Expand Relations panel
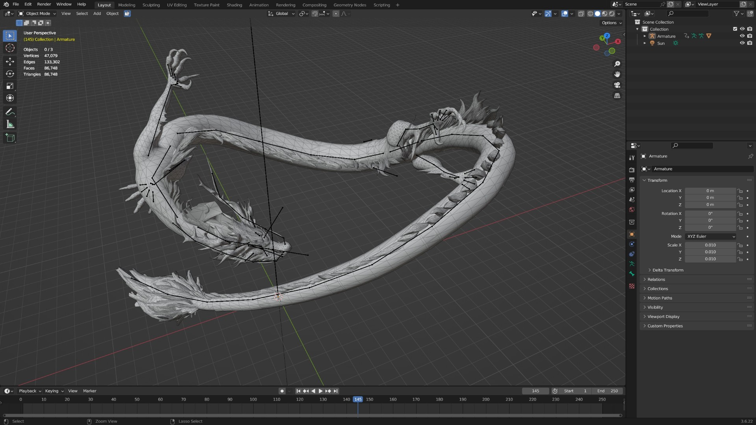The width and height of the screenshot is (756, 425). [656, 279]
